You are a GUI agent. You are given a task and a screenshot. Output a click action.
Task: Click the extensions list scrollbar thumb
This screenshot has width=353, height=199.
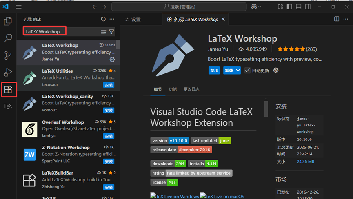tap(118, 44)
